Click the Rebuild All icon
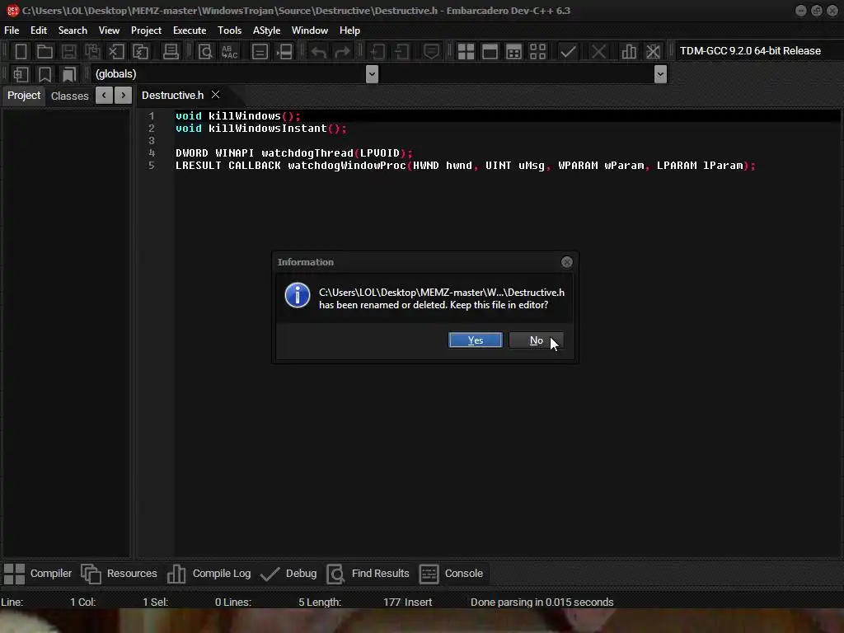 coord(537,52)
